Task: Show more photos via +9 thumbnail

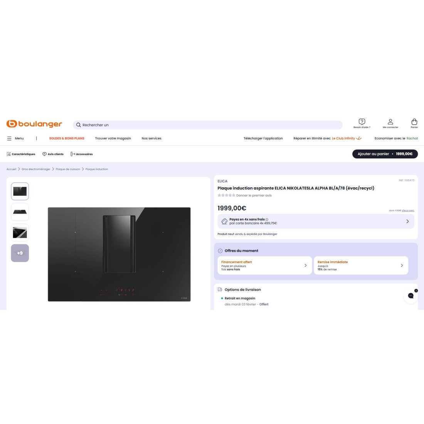Action: click(x=20, y=253)
